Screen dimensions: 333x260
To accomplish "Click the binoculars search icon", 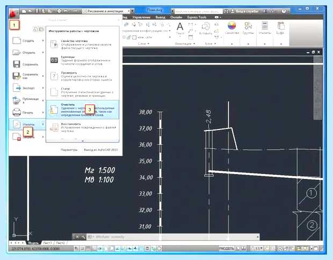I will 226,11.
